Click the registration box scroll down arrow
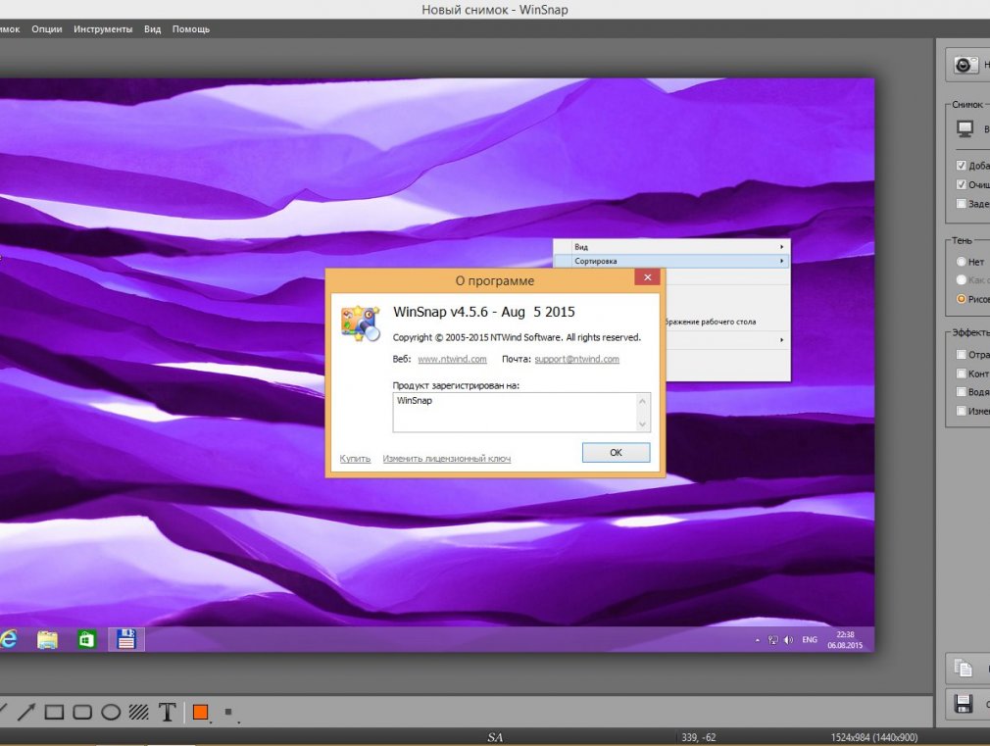990x746 pixels. point(643,423)
